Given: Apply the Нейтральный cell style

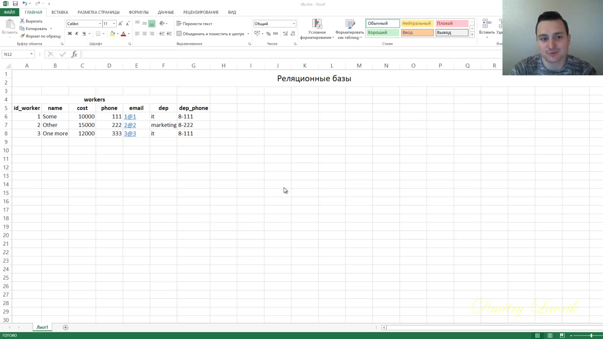Looking at the screenshot, I should [x=417, y=23].
